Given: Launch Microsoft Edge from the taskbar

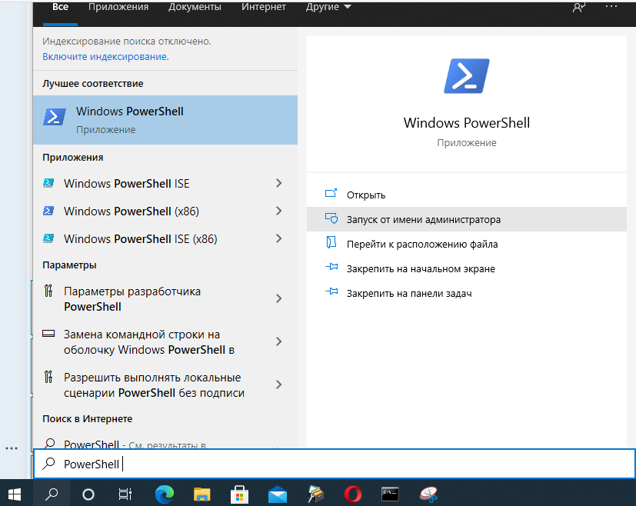Looking at the screenshot, I should [165, 494].
